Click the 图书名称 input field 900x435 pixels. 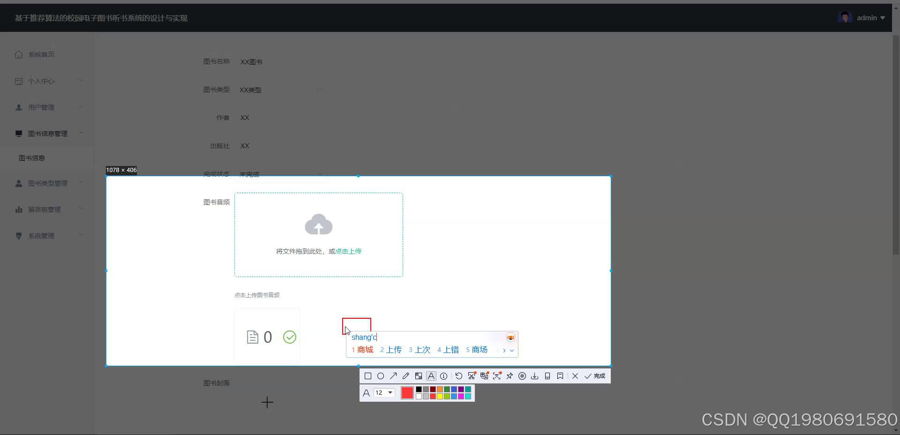pos(281,61)
